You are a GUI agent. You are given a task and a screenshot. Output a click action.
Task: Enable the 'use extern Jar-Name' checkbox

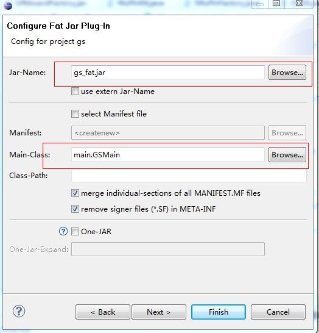tap(75, 91)
